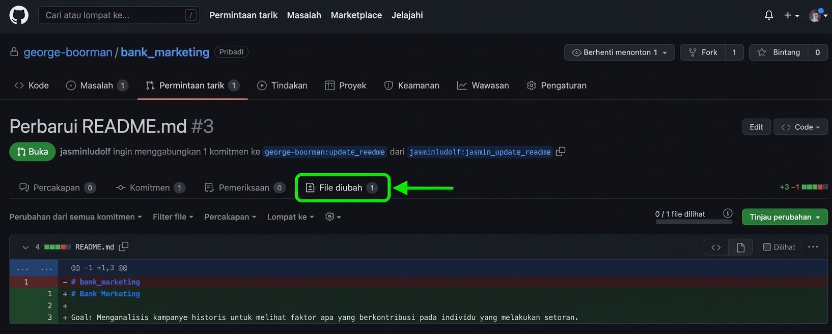This screenshot has height=334, width=832.
Task: Star the repository with Bintang button
Action: pyautogui.click(x=779, y=52)
